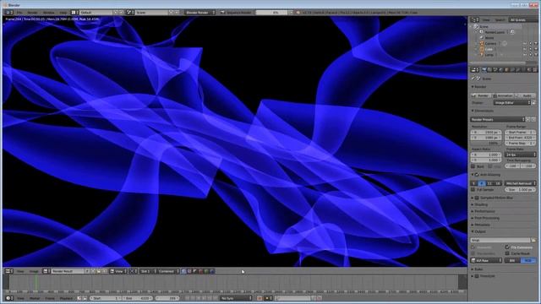Viewport: 541px width, 304px height.
Task: Enable the Sampled Motion Blur checkbox
Action: [477, 198]
